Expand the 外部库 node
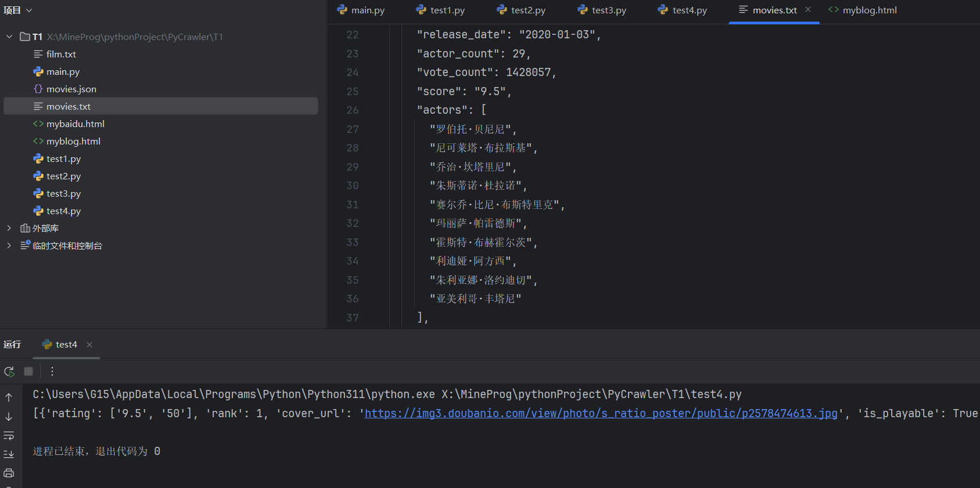 (x=9, y=228)
